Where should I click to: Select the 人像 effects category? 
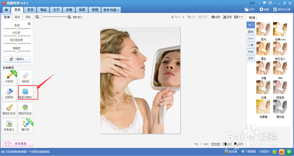(x=251, y=45)
